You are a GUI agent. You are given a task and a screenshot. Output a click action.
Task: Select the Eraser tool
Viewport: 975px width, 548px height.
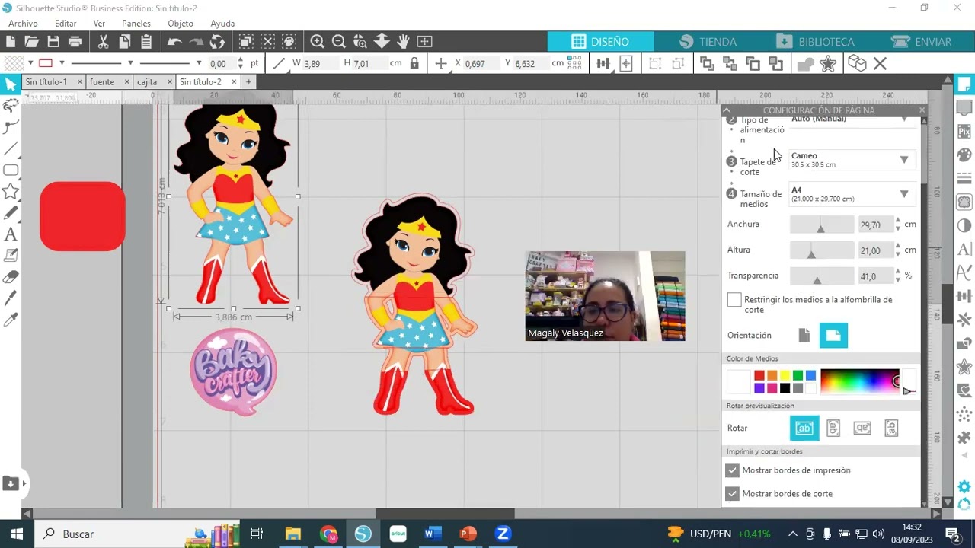pos(11,277)
